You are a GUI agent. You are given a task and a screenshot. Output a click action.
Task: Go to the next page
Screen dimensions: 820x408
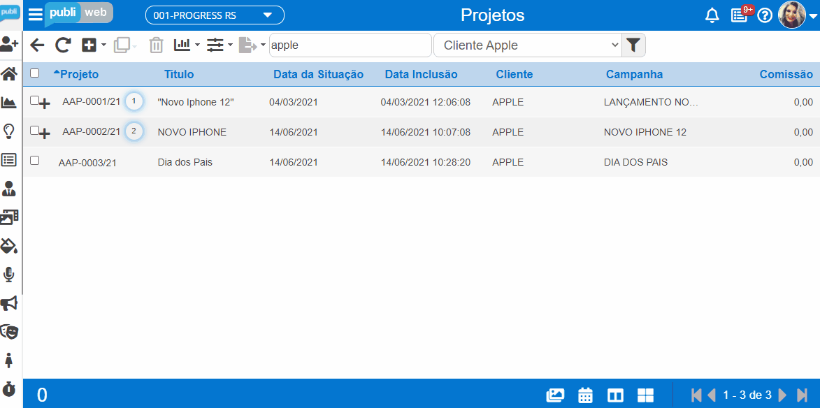(782, 395)
